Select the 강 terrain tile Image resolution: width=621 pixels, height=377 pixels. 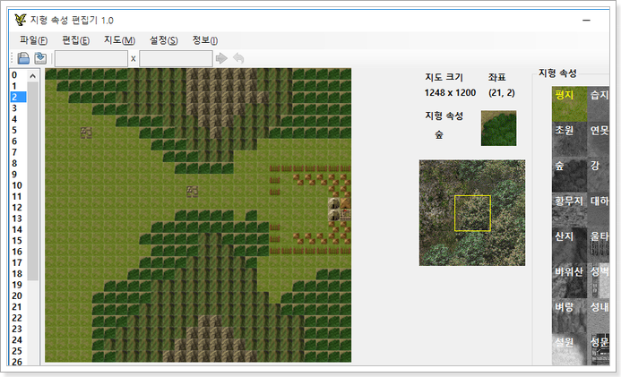(x=598, y=175)
